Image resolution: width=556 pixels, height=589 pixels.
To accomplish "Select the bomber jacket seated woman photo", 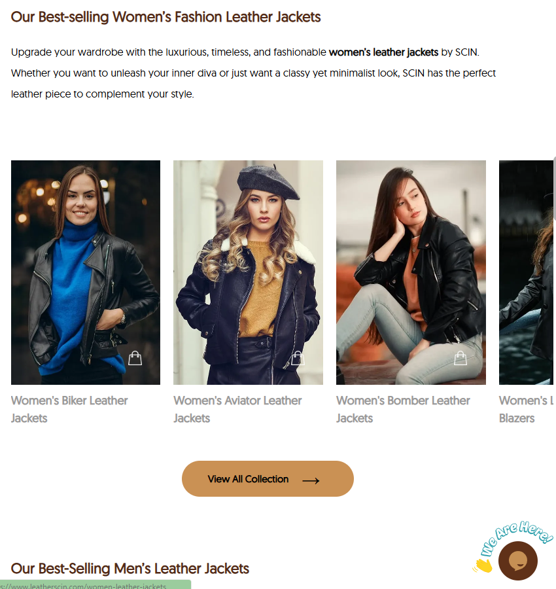I will [411, 272].
